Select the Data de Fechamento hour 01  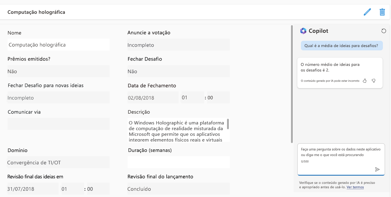point(192,98)
